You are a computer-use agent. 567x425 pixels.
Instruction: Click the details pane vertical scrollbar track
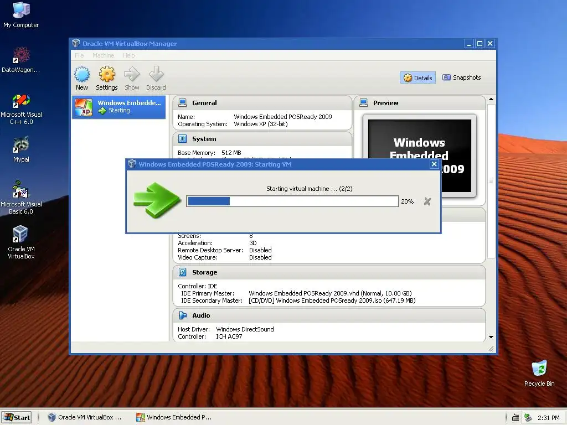(491, 297)
